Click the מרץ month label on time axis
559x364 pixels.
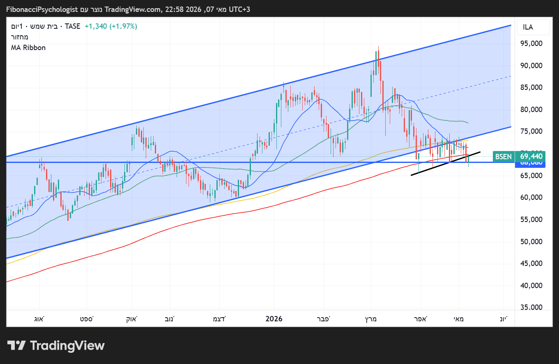tap(371, 319)
